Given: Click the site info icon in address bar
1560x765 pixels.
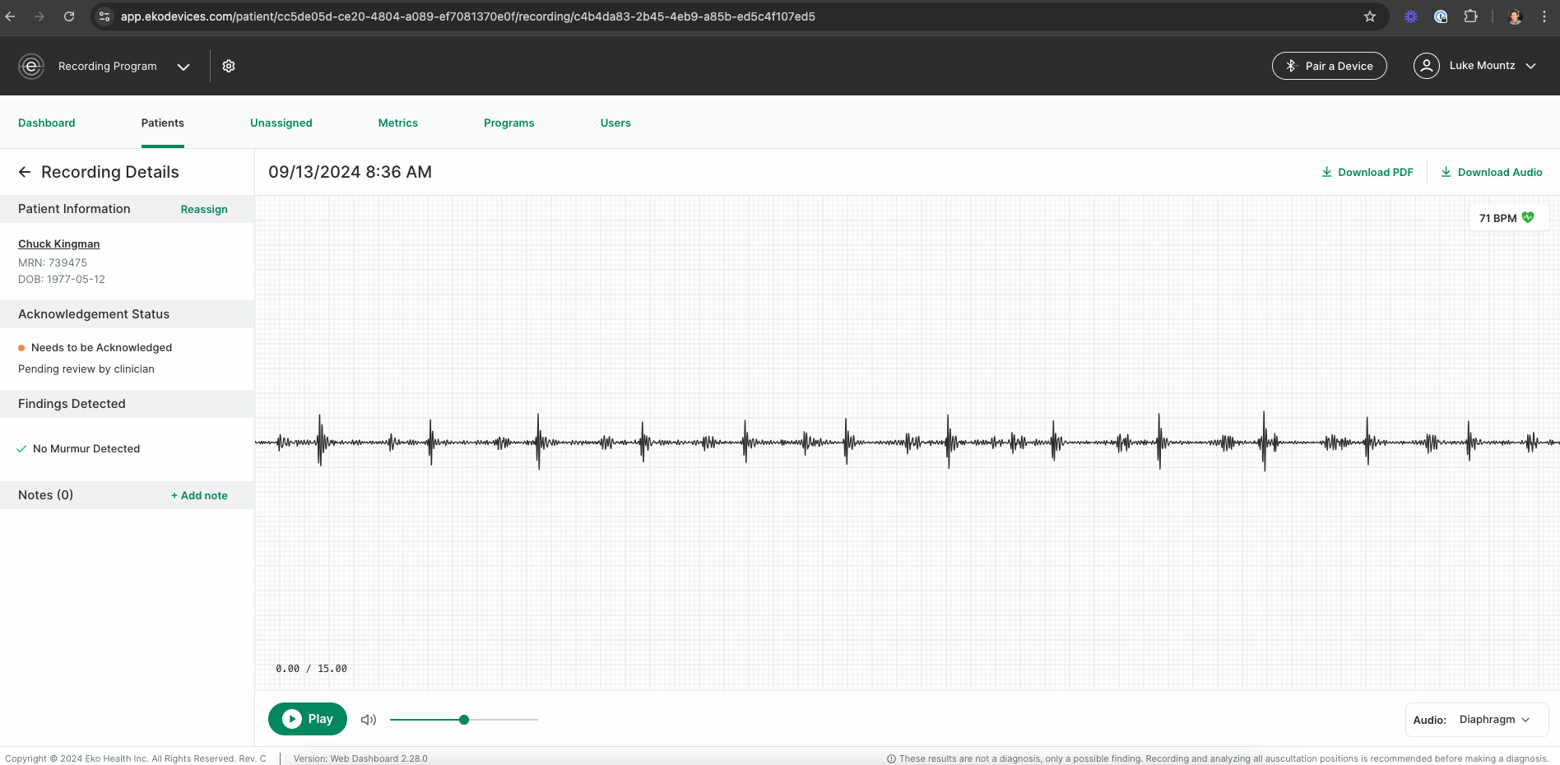Looking at the screenshot, I should click(x=104, y=16).
